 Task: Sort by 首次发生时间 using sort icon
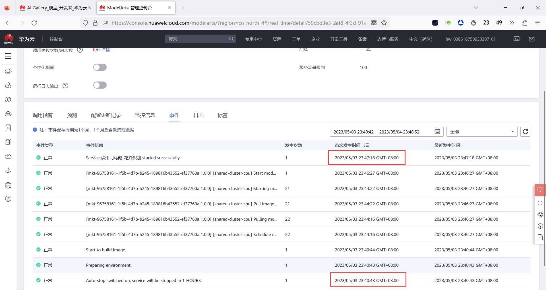366,145
